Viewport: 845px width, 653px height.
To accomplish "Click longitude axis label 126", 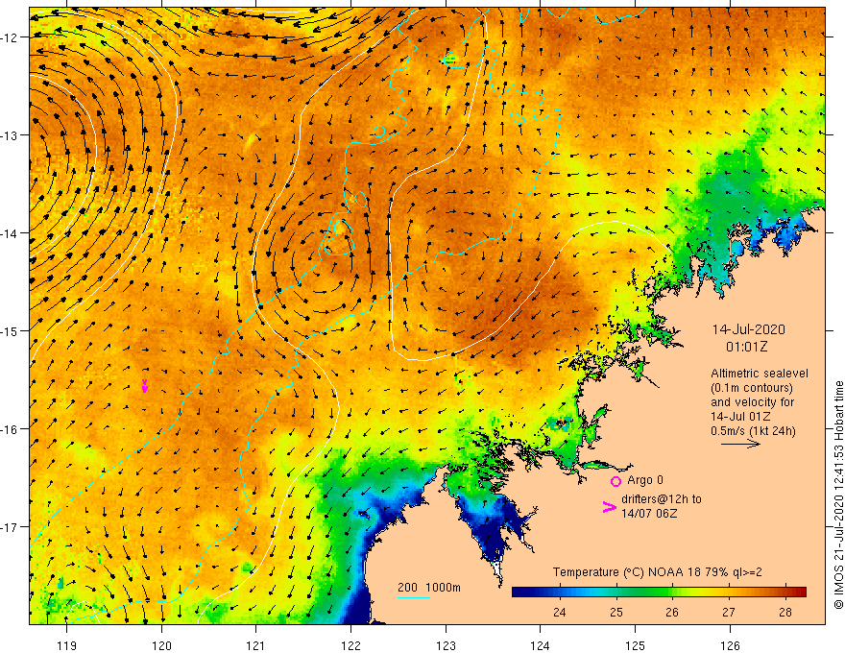I will 730,645.
